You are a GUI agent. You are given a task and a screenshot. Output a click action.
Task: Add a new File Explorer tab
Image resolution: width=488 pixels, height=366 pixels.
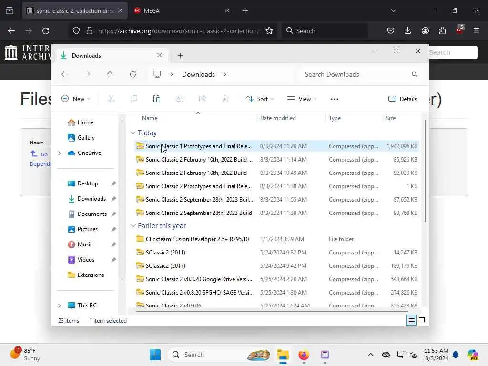point(180,56)
